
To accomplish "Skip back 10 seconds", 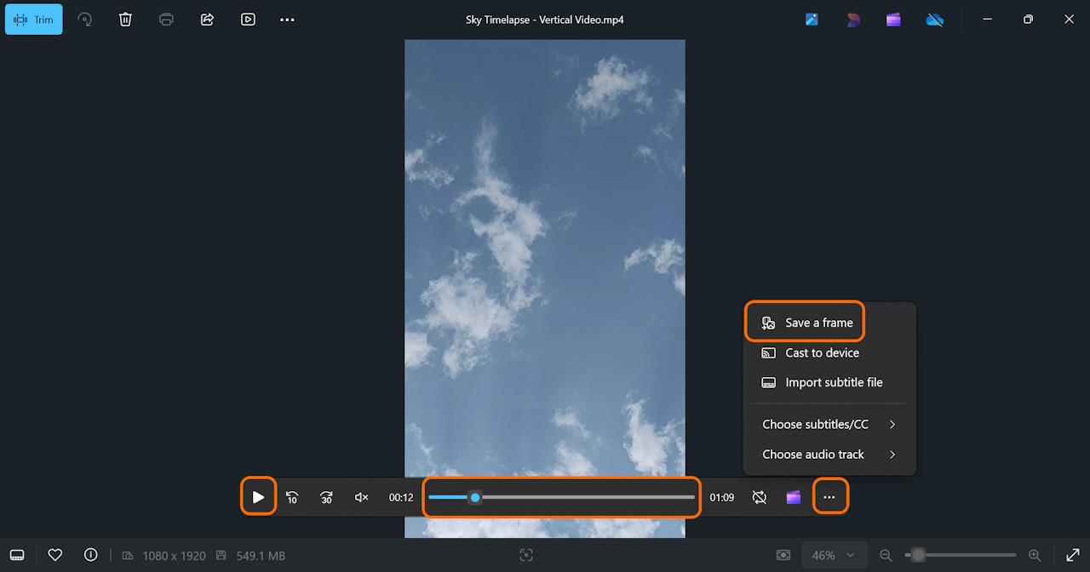I will [292, 497].
